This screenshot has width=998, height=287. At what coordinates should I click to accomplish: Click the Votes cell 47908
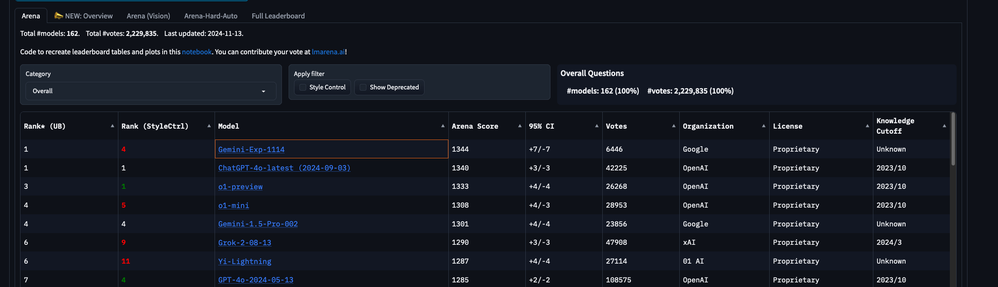(641, 242)
